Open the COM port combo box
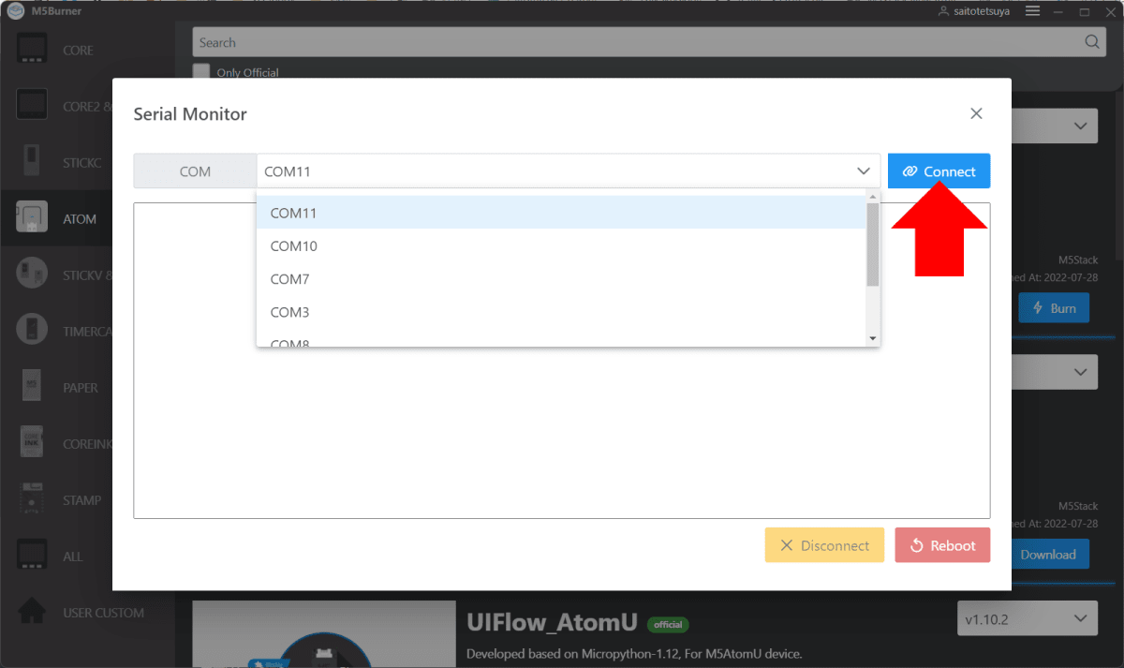Screen dimensions: 1124x668 click(x=568, y=171)
